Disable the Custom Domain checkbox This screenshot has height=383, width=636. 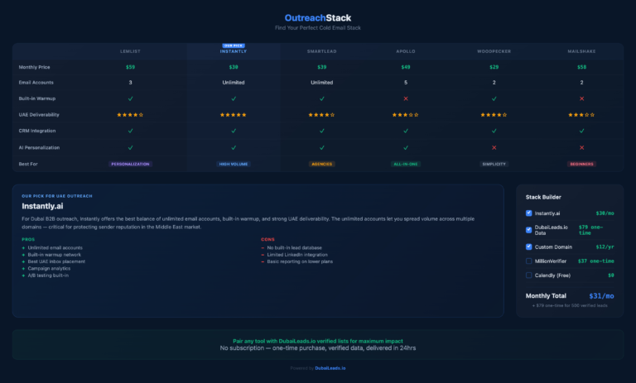(529, 247)
